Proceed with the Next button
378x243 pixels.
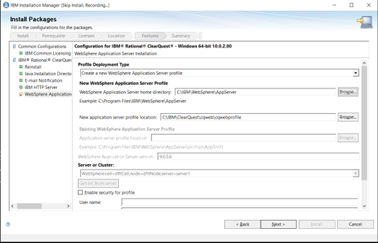(x=279, y=224)
